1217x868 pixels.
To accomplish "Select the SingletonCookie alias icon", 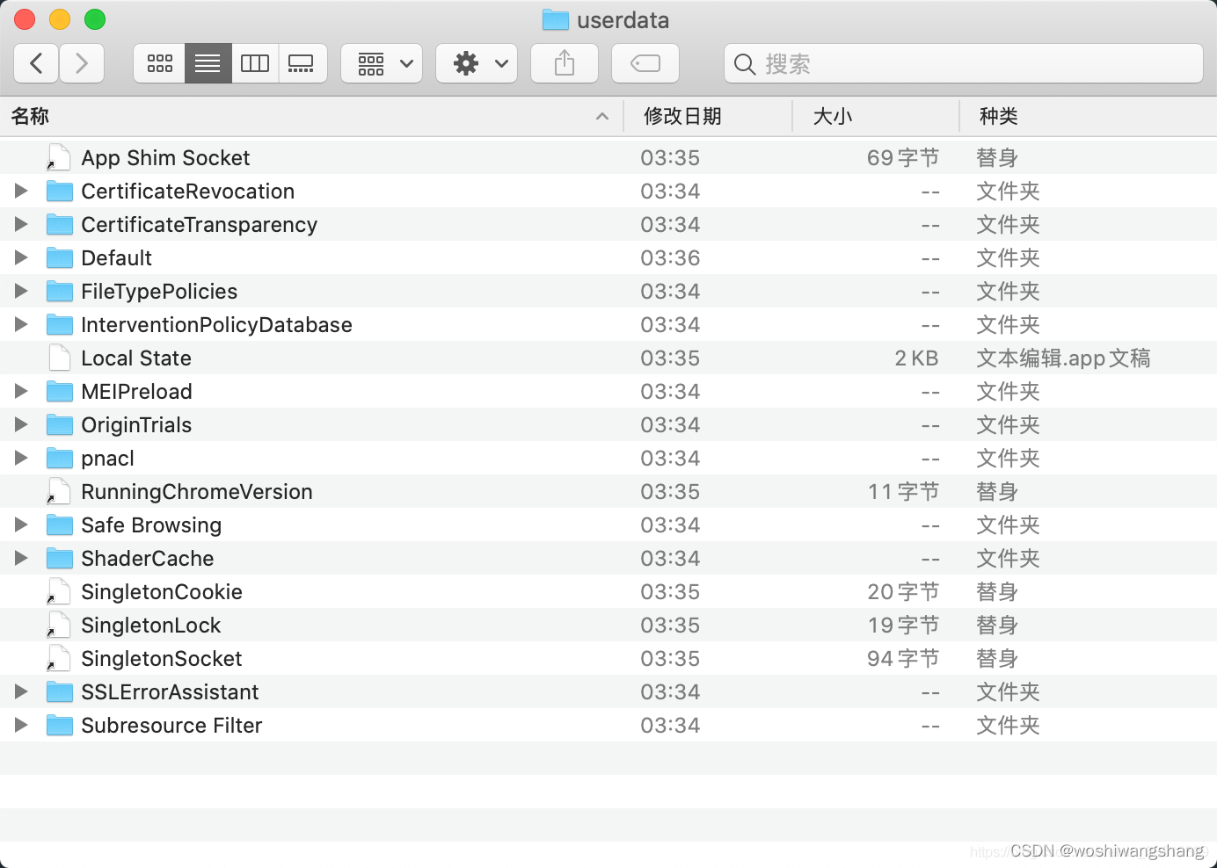I will tap(59, 591).
